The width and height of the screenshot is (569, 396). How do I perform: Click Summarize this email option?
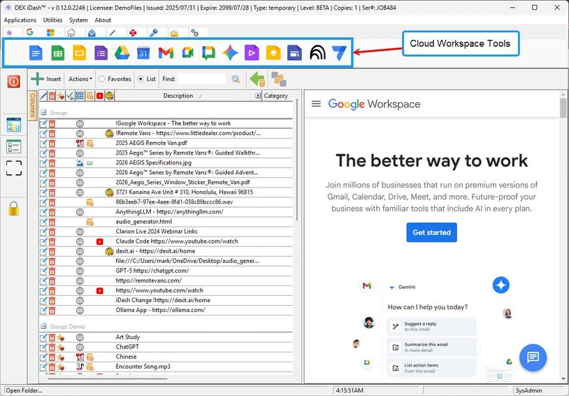pyautogui.click(x=431, y=347)
